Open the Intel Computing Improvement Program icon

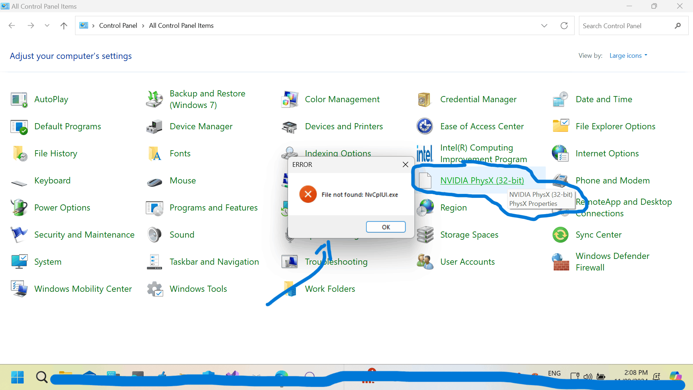click(424, 153)
